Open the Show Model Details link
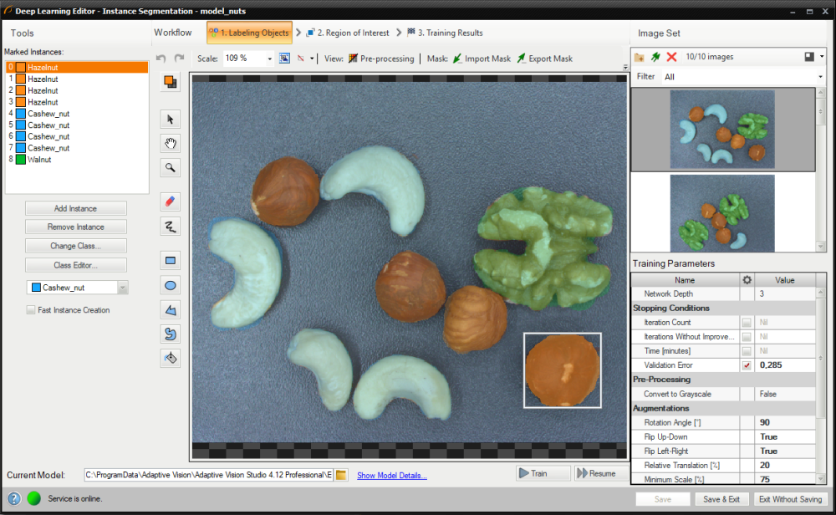The width and height of the screenshot is (836, 515). click(391, 476)
